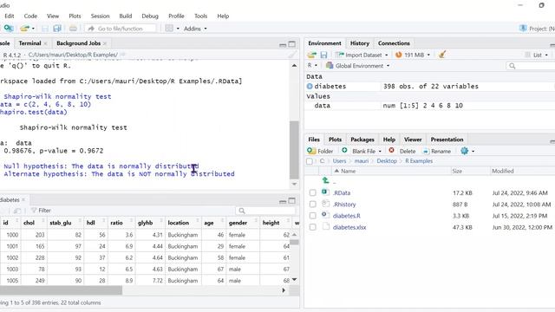Click the glyhb column header

tap(145, 223)
